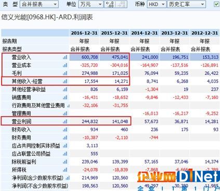Click the 报表类型 row label
The image size is (220, 191).
click(x=12, y=49)
